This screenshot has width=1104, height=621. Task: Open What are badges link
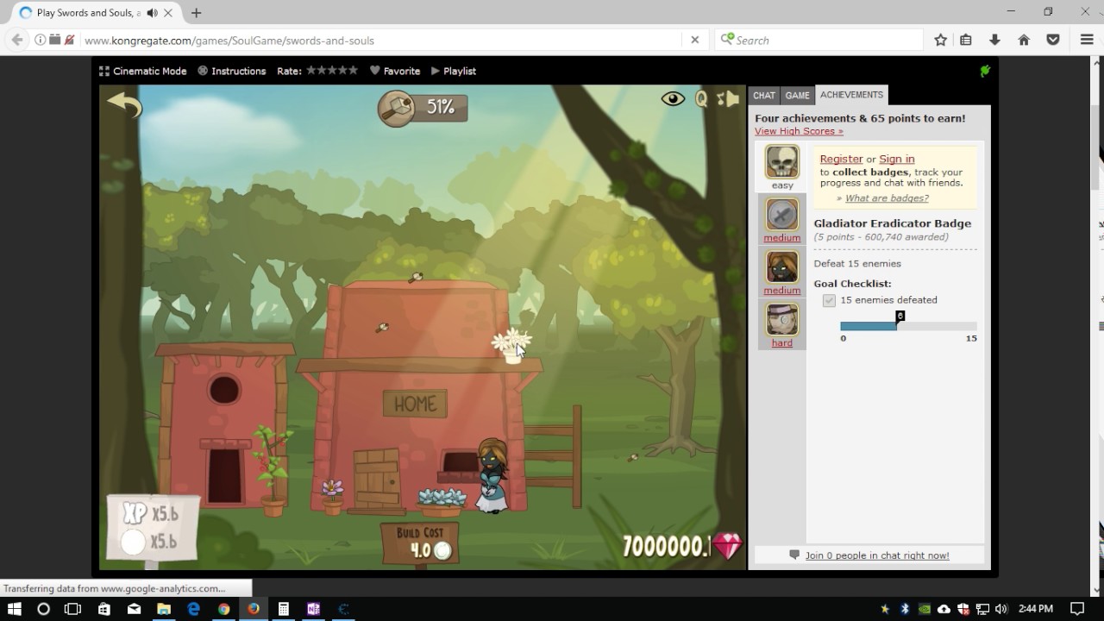click(x=887, y=198)
